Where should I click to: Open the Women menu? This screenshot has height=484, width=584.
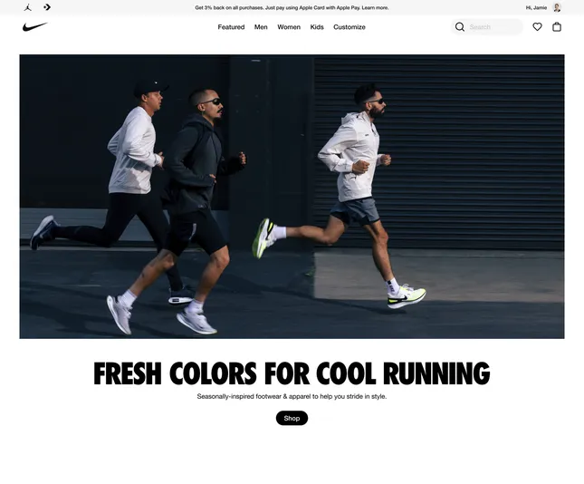(289, 27)
